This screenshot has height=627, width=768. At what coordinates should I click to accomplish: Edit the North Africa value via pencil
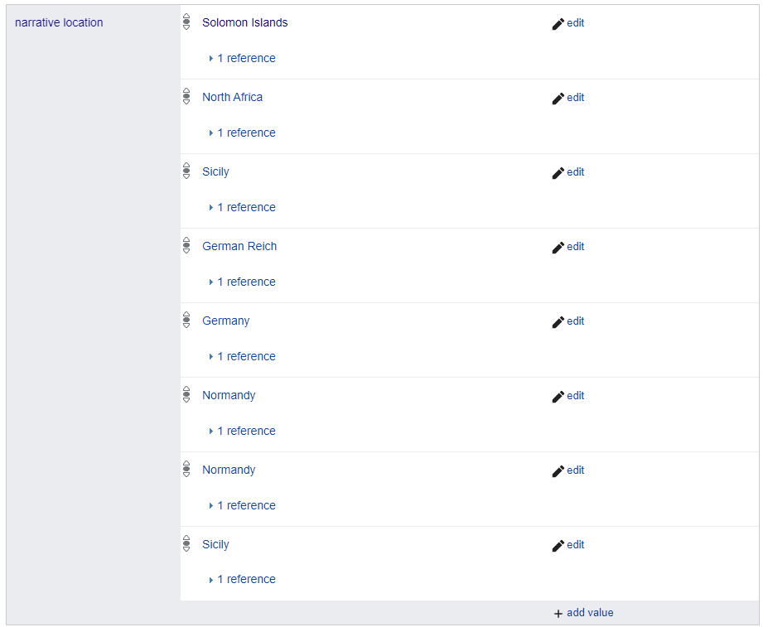(558, 99)
